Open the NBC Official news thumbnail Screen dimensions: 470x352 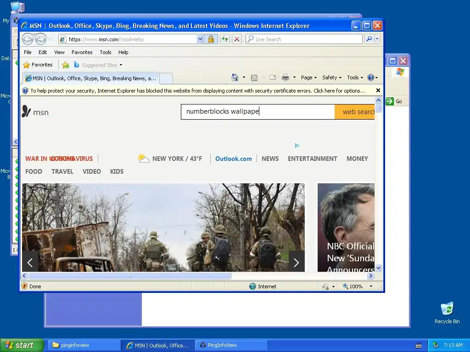click(x=346, y=227)
